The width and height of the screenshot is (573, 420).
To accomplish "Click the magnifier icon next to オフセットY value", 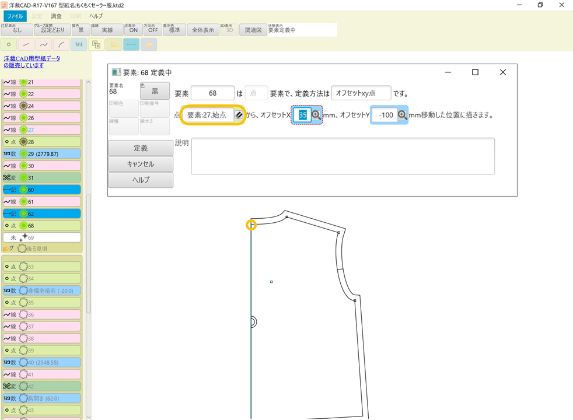I will coord(401,115).
